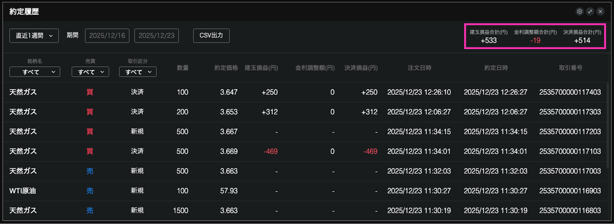Open the settings gear icon in 約定履歴 panel
614x224 pixels.
(x=579, y=11)
